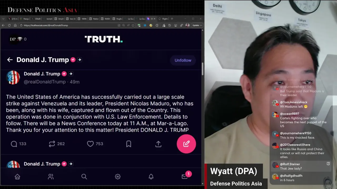Click the Venezuela strike post text
Viewport: 337px width, 189px height.
100,113
